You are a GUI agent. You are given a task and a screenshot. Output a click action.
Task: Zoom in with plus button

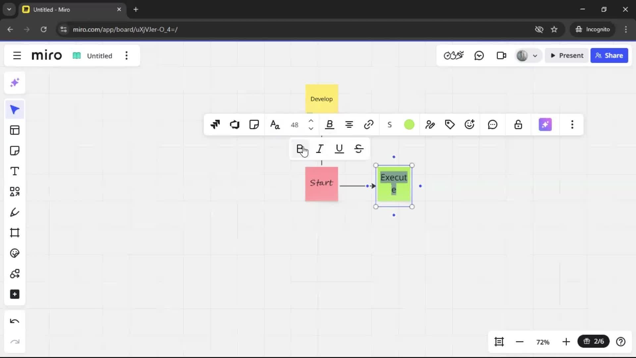click(566, 342)
